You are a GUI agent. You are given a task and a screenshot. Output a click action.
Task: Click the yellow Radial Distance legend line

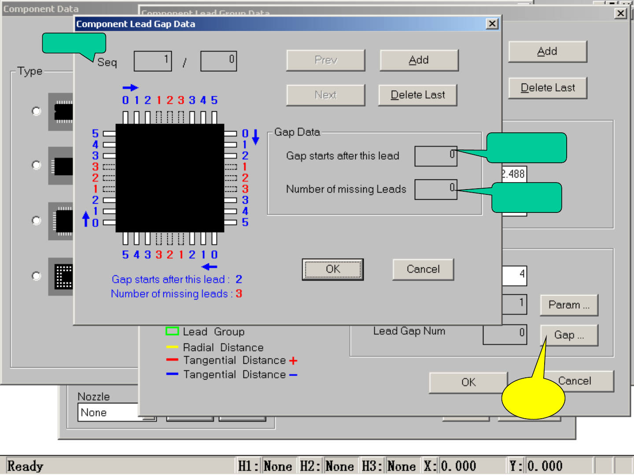pos(172,347)
